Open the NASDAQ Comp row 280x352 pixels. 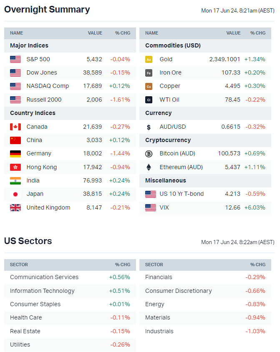tap(48, 86)
